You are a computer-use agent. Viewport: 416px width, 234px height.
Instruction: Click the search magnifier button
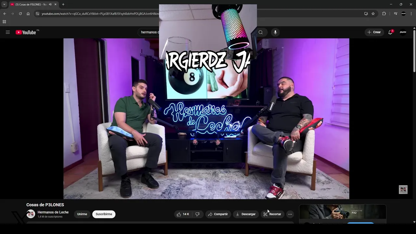pos(260,32)
